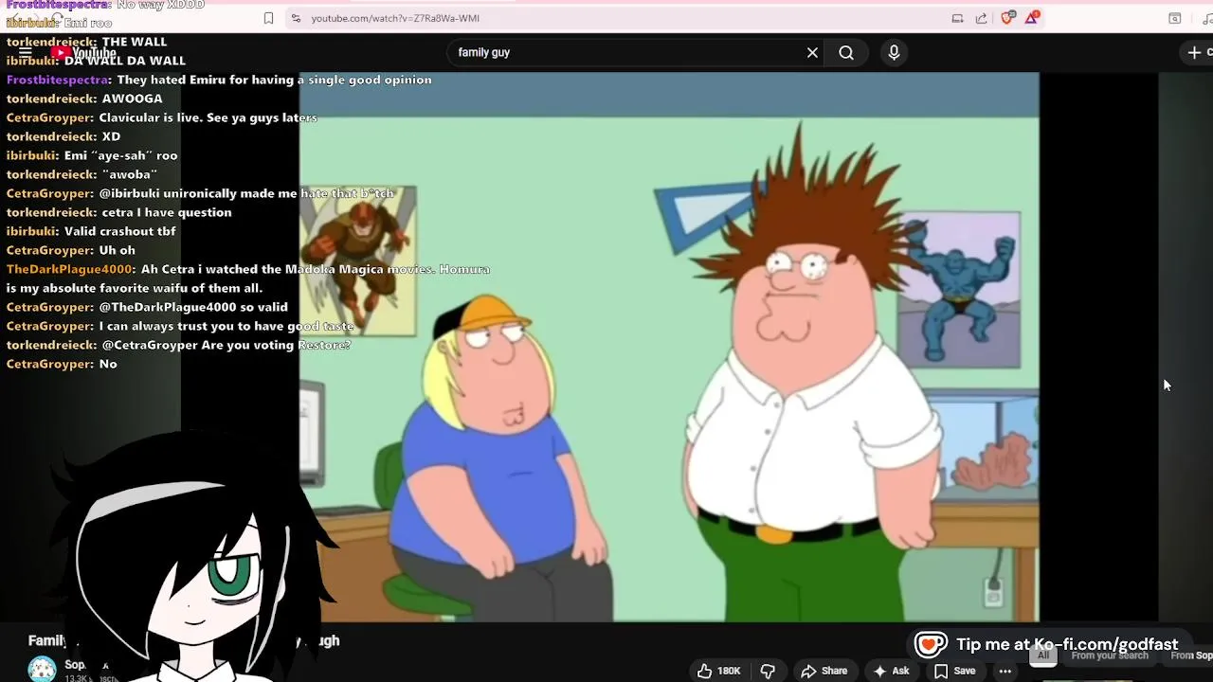Select the 'All' filter chip

point(1043,655)
